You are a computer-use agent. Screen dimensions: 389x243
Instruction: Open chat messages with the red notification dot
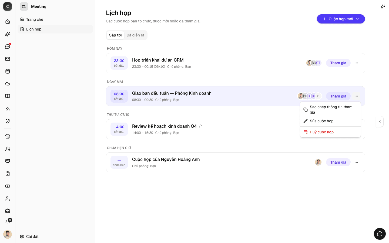[8, 46]
